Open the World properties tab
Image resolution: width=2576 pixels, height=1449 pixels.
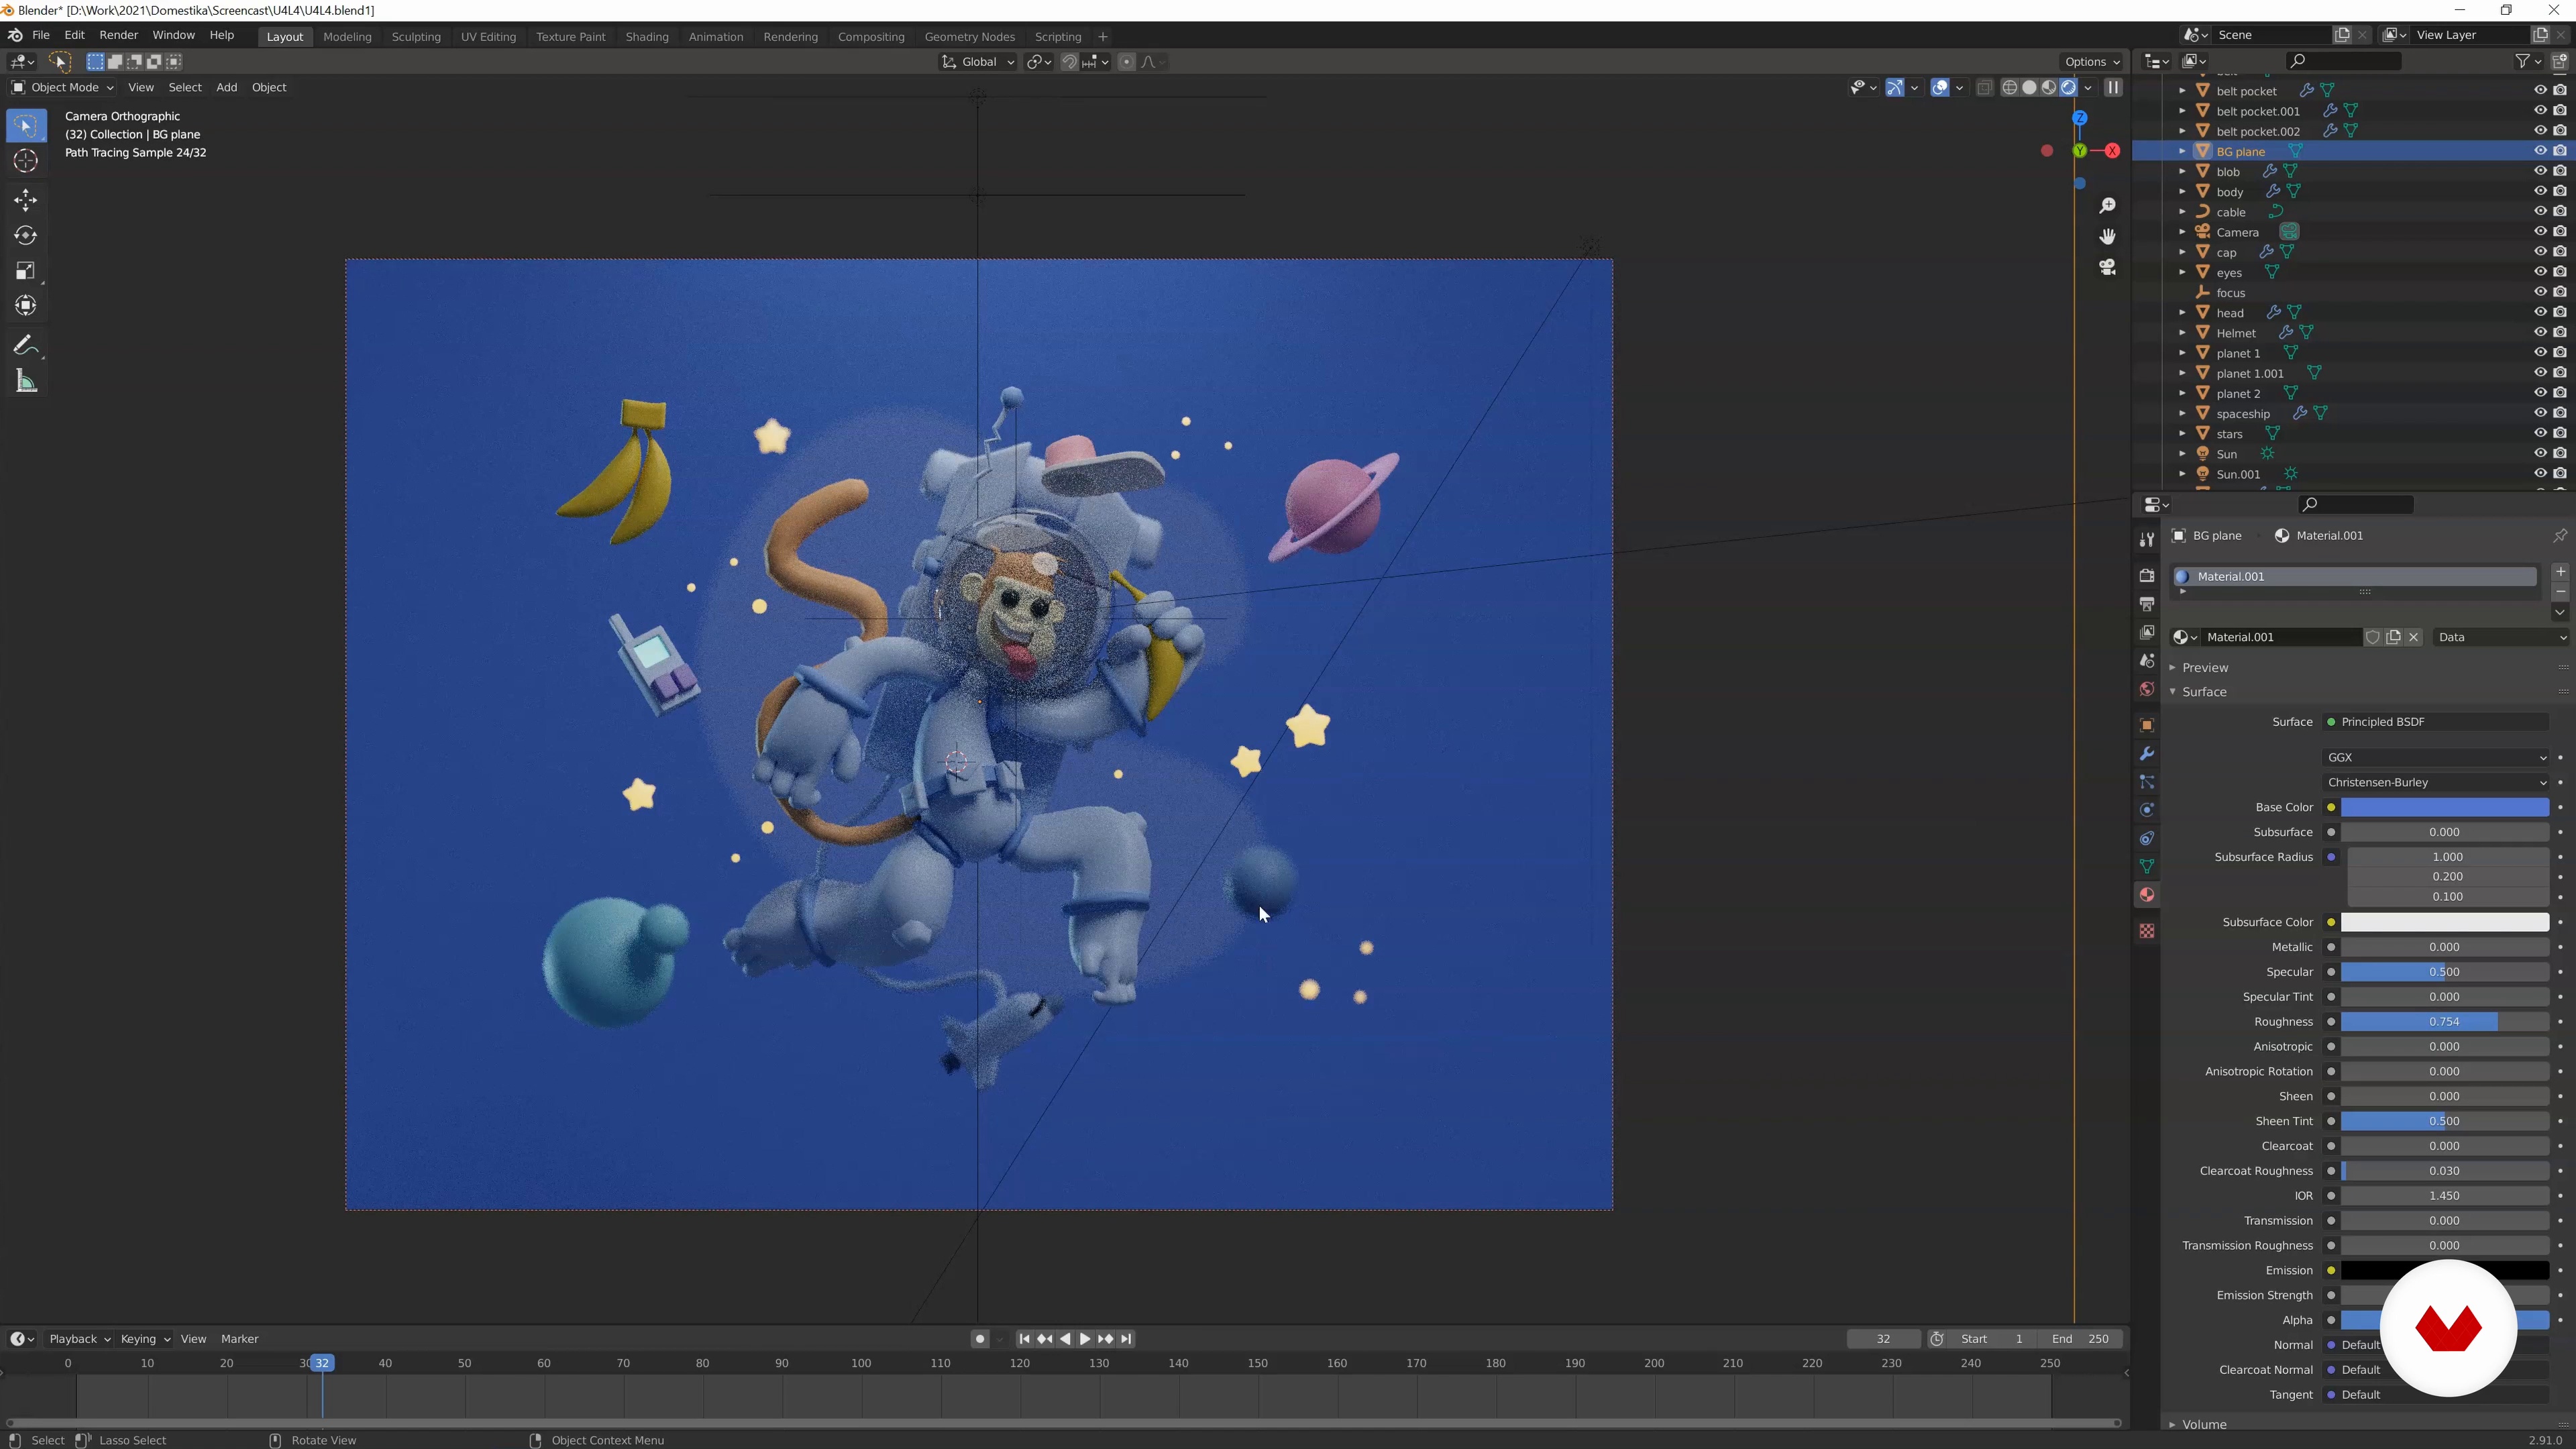2146,689
